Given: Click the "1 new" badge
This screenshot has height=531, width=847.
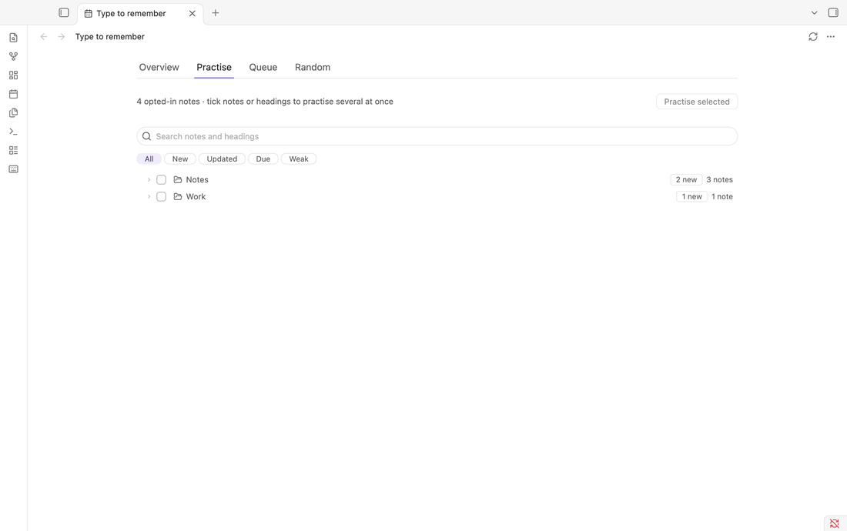Looking at the screenshot, I should click(692, 197).
